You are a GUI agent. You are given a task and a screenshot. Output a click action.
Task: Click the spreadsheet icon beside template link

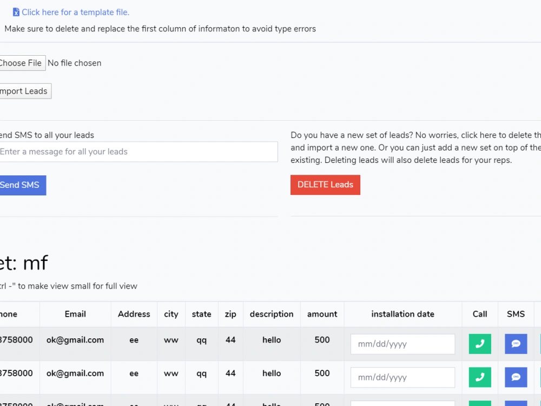point(16,12)
